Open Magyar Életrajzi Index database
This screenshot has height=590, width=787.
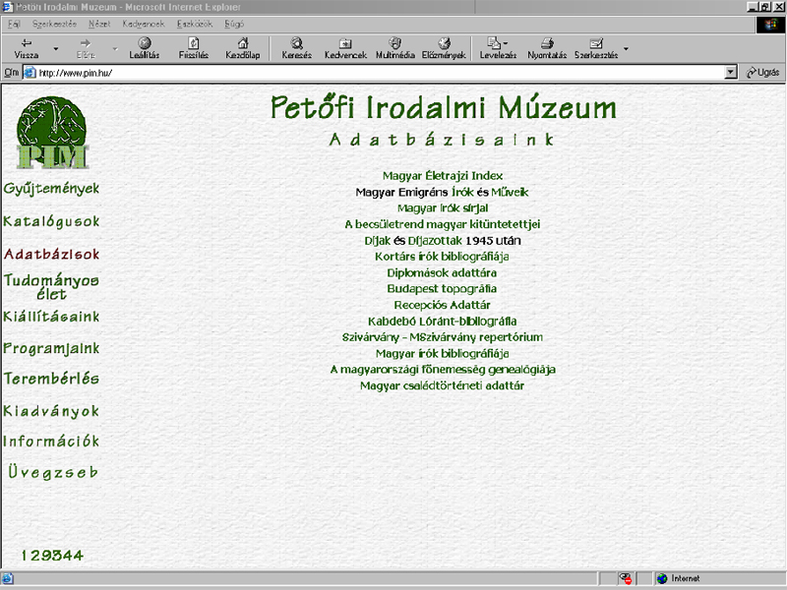coord(442,176)
